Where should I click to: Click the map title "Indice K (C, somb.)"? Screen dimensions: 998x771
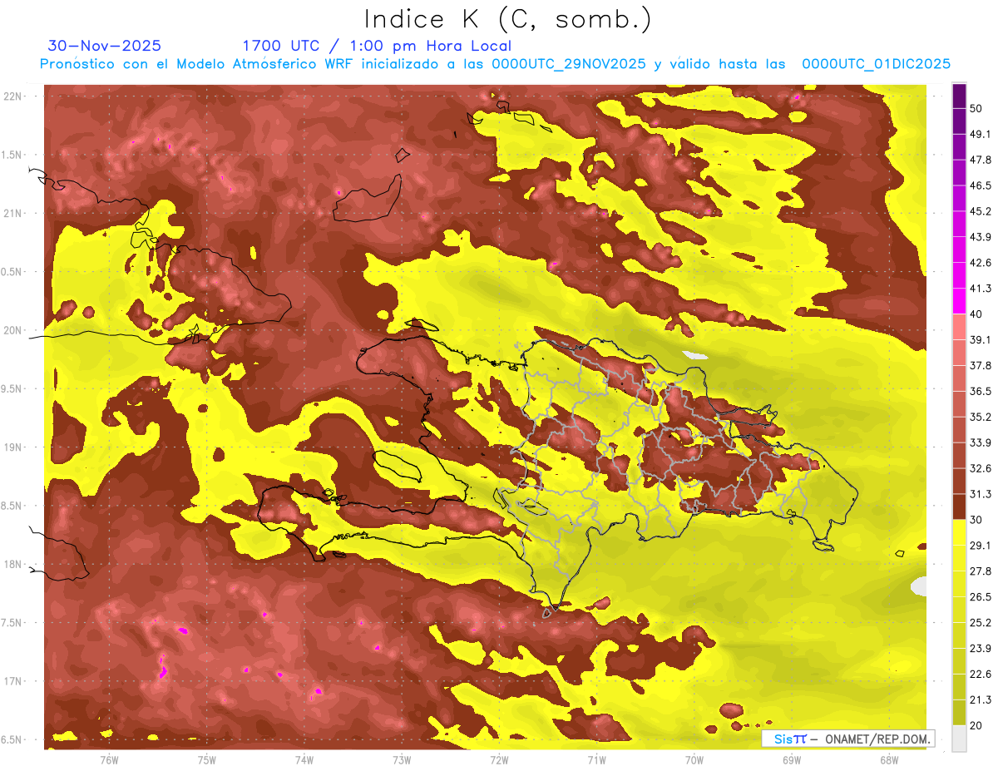tap(508, 19)
